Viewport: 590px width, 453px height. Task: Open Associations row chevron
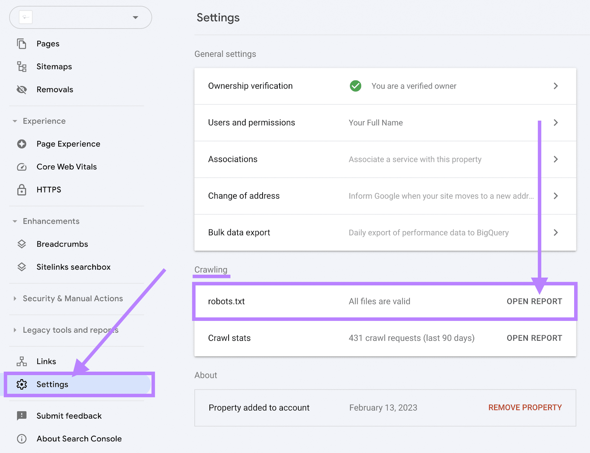pos(556,159)
